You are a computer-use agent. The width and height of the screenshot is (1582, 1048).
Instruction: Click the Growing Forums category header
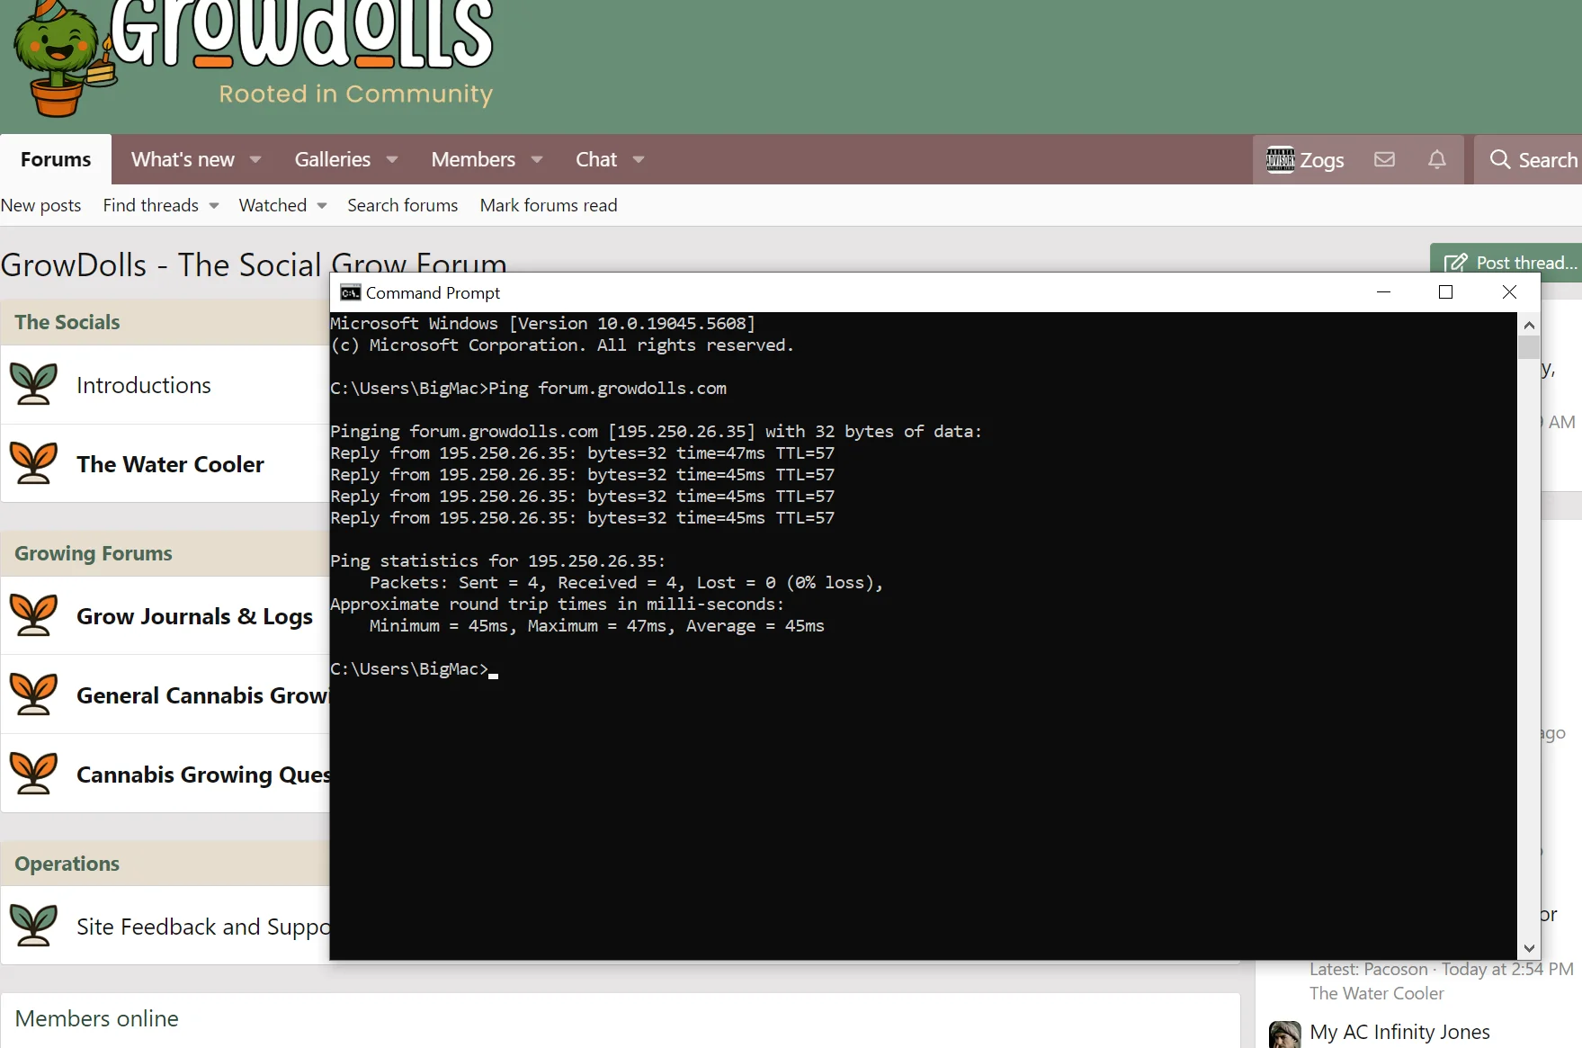coord(94,553)
